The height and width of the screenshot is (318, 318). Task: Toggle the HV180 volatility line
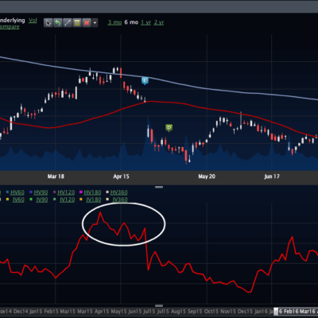(92, 192)
